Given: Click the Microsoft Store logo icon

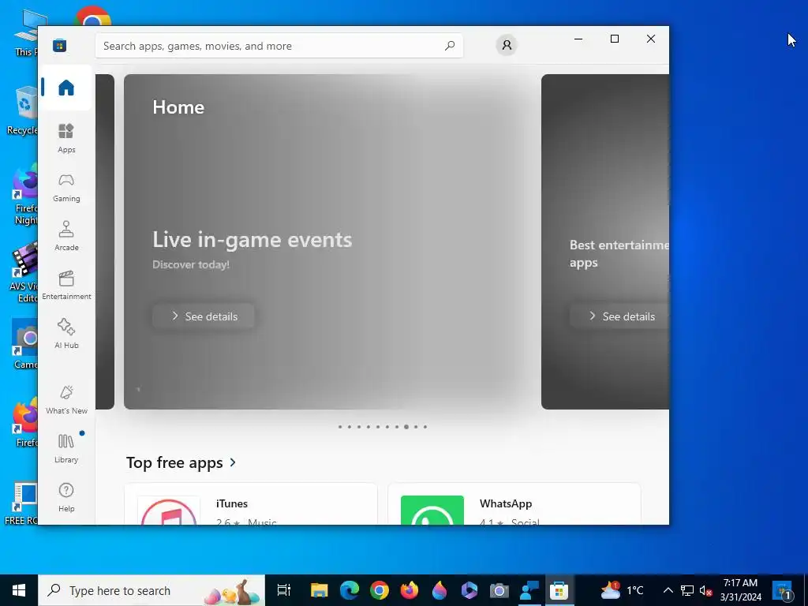Looking at the screenshot, I should coord(59,46).
